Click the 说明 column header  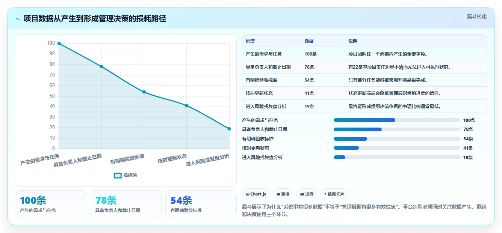point(353,41)
